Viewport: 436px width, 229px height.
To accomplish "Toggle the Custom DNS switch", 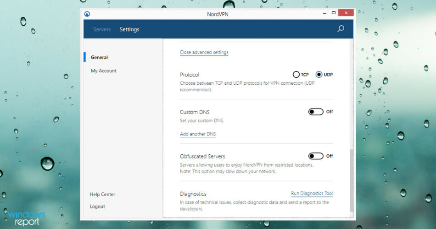I will coord(316,112).
